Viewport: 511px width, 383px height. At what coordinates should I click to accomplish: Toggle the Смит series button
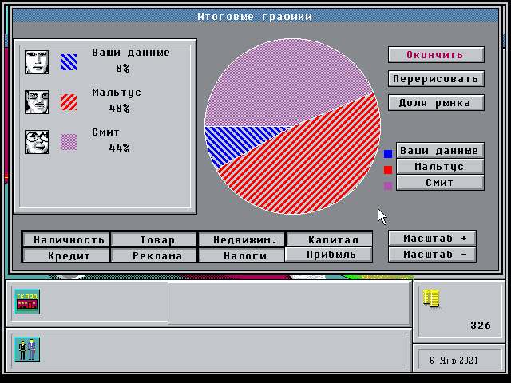(440, 183)
